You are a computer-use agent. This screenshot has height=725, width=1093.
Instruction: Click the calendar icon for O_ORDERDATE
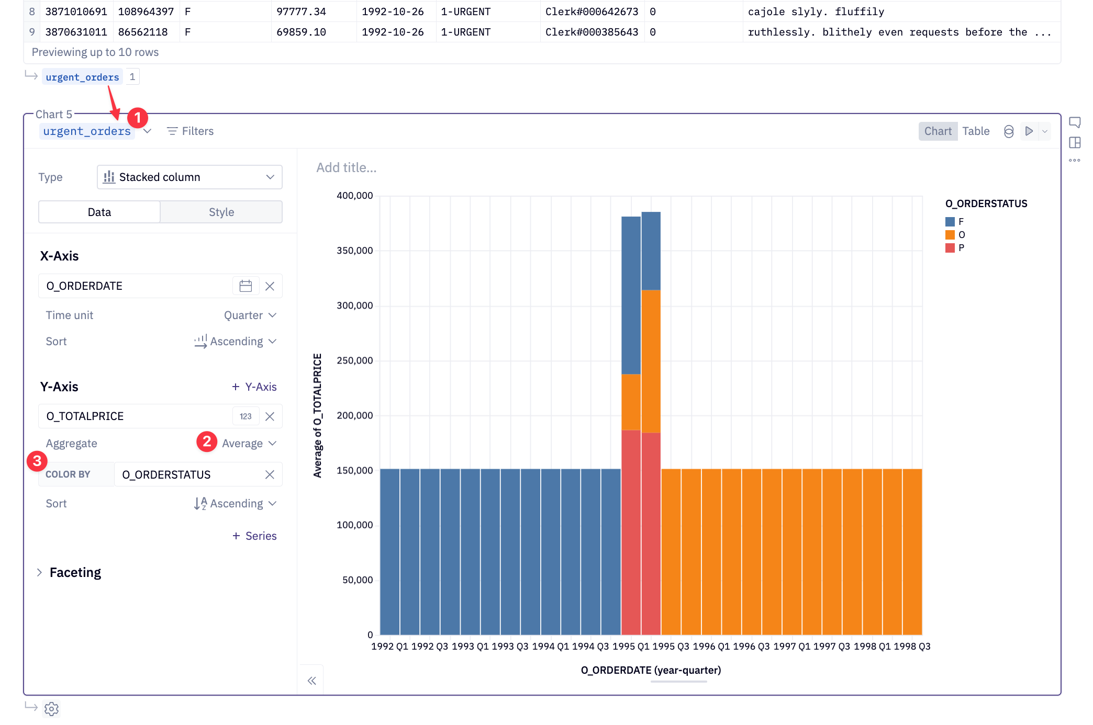pyautogui.click(x=246, y=286)
